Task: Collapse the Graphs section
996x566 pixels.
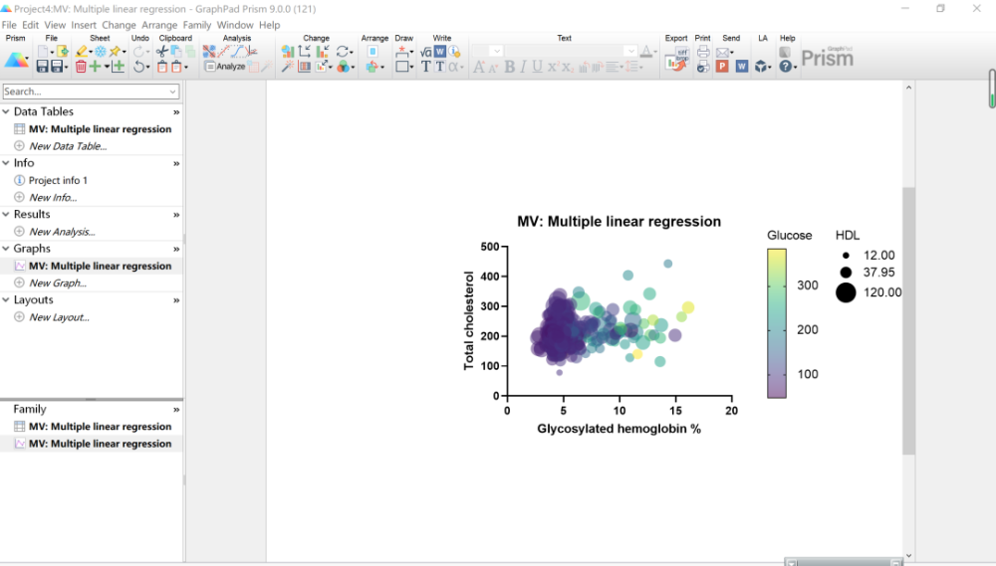Action: 6,249
